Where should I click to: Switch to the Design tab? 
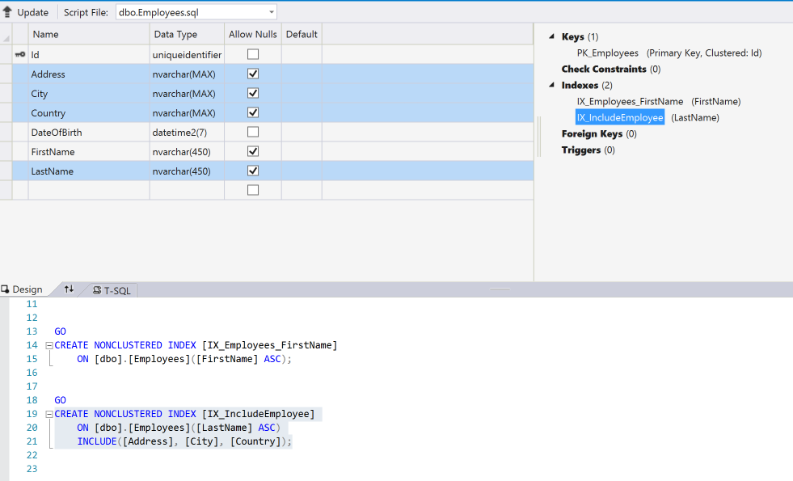pyautogui.click(x=22, y=290)
